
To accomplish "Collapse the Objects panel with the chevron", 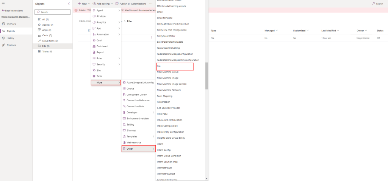I will point(68,3).
